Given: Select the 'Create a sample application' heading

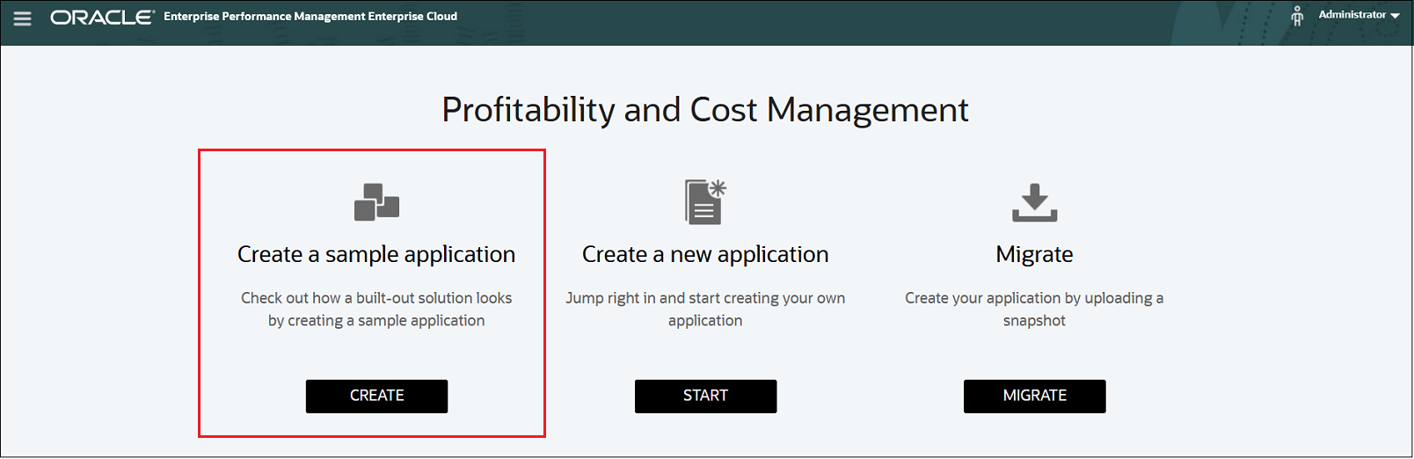Looking at the screenshot, I should pos(376,254).
